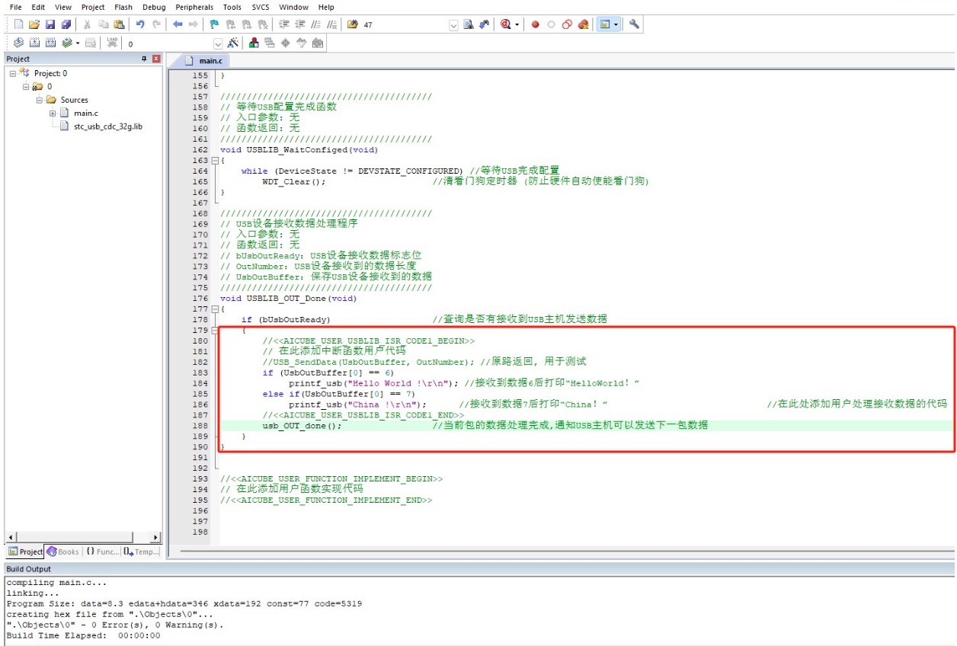Click the scroll-left arrow of the Project panel
Image resolution: width=957 pixels, height=646 pixels.
(x=9, y=538)
